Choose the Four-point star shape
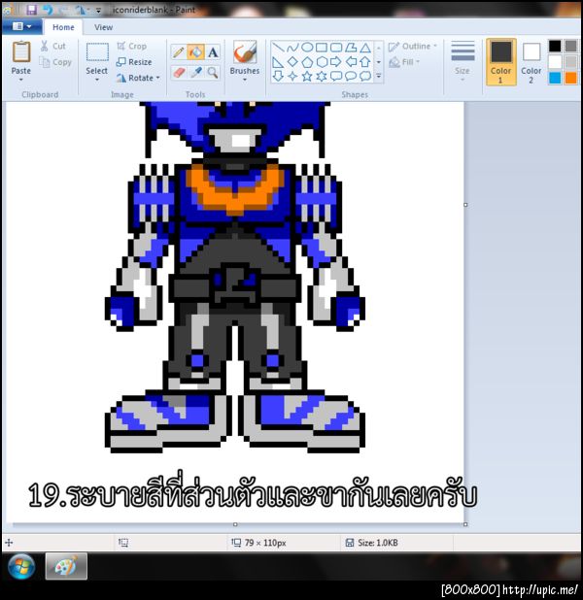 pyautogui.click(x=292, y=76)
